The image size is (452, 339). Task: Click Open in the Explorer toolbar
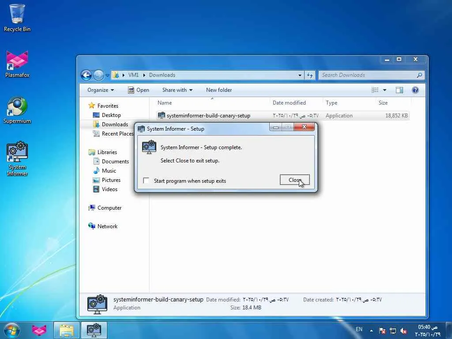(138, 90)
